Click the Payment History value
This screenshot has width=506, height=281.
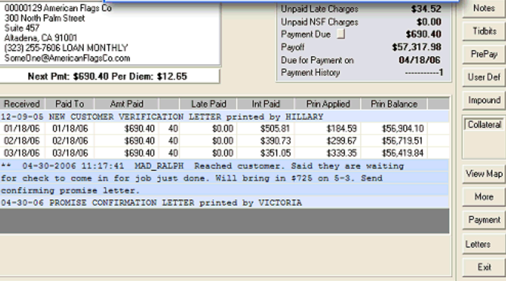(424, 73)
